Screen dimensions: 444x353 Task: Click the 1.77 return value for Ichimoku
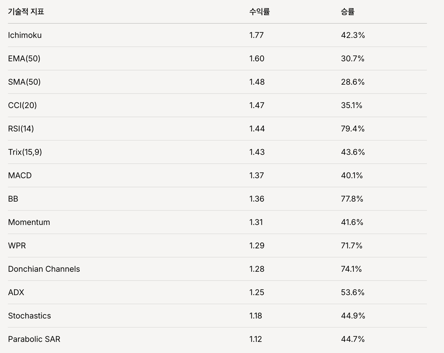(x=256, y=35)
